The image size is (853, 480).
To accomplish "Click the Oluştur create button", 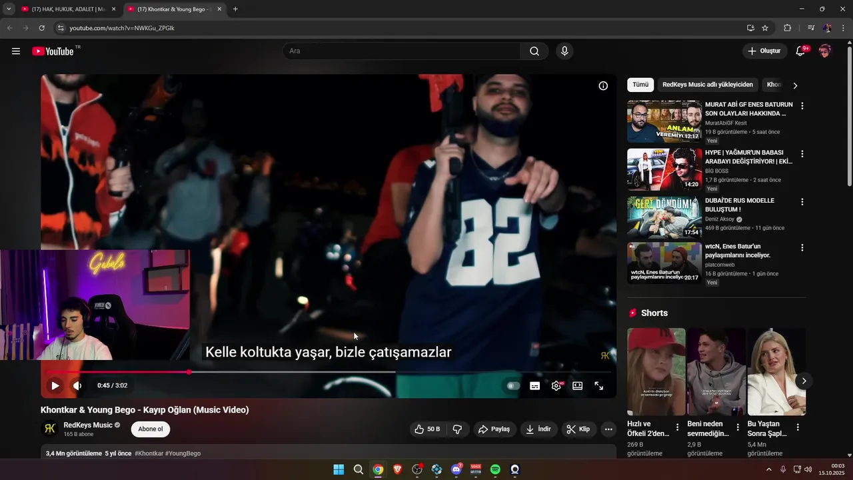I will [x=764, y=51].
